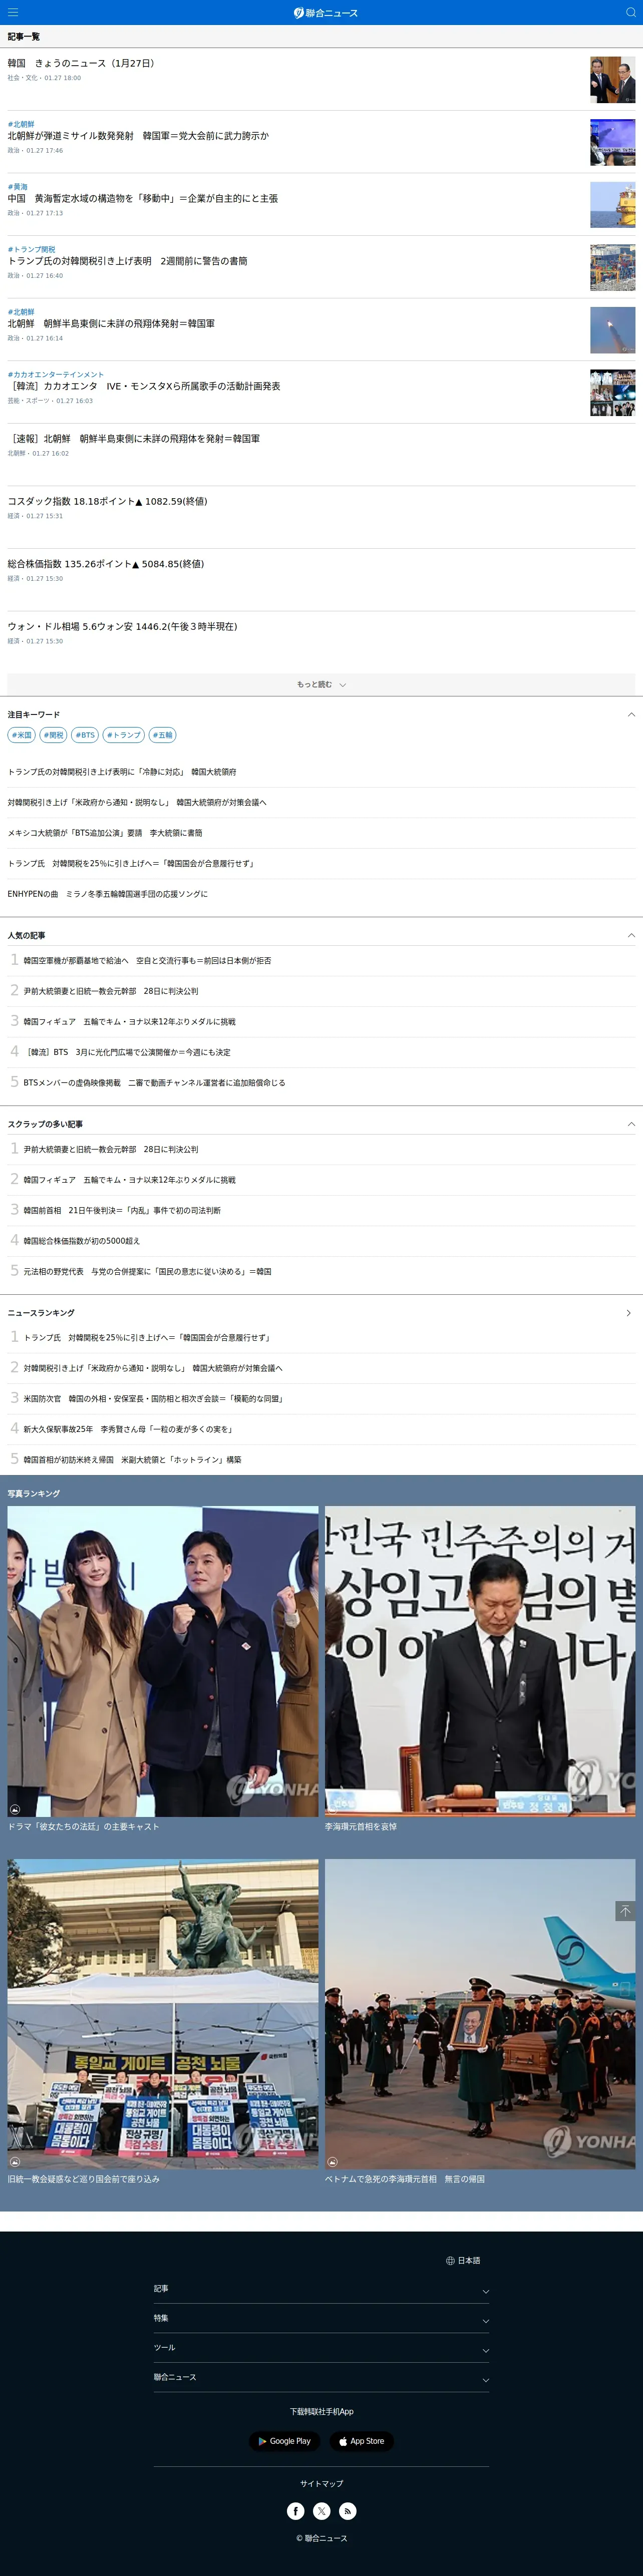The height and width of the screenshot is (2576, 643).
Task: Click the 聯合ニュース logo in header
Action: pos(325,12)
